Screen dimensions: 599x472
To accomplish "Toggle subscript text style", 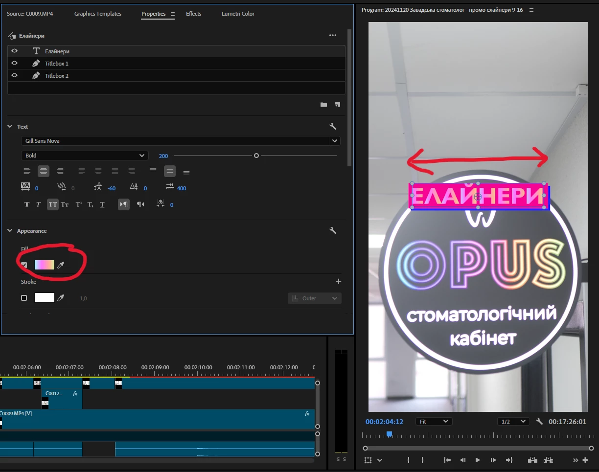I will coord(90,204).
